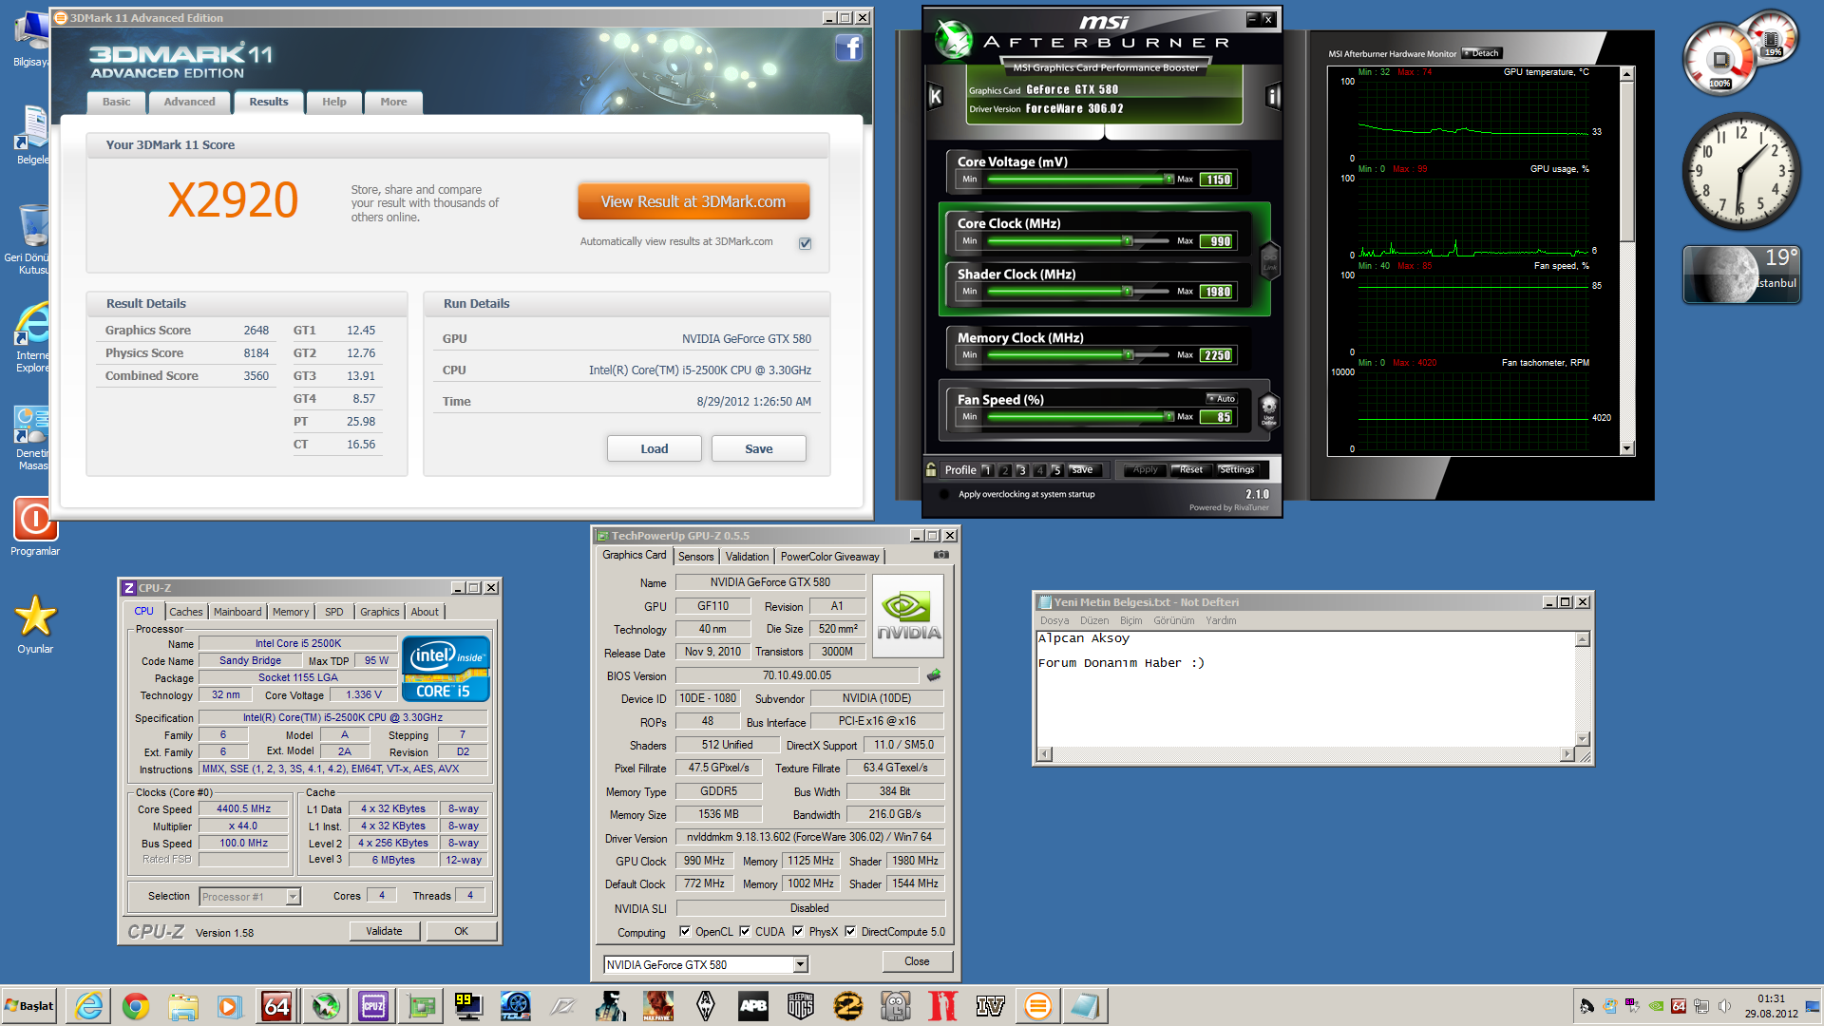
Task: Click the NVIDIA tray icon
Action: click(1656, 1006)
